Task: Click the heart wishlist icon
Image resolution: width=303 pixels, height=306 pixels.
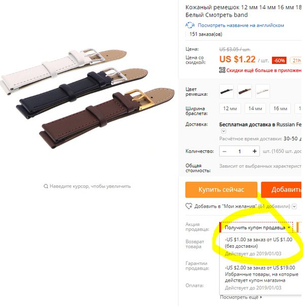Action: [x=189, y=206]
